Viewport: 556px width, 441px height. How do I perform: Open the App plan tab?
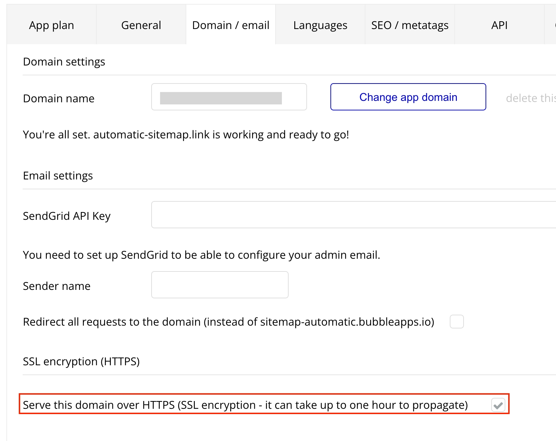pos(51,25)
